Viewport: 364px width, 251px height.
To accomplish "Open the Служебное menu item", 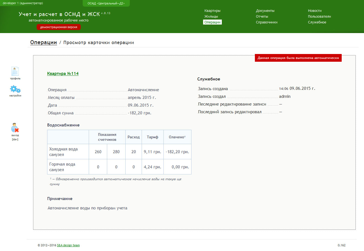I will 317,22.
